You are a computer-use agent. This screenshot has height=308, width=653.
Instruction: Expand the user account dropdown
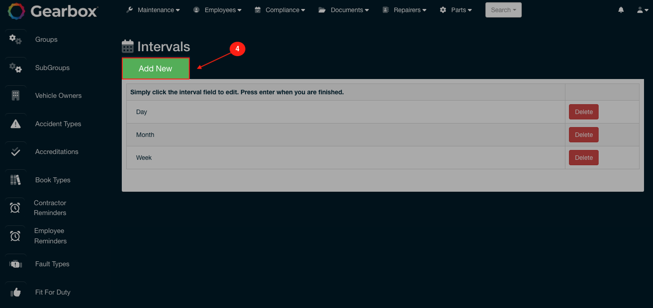642,9
